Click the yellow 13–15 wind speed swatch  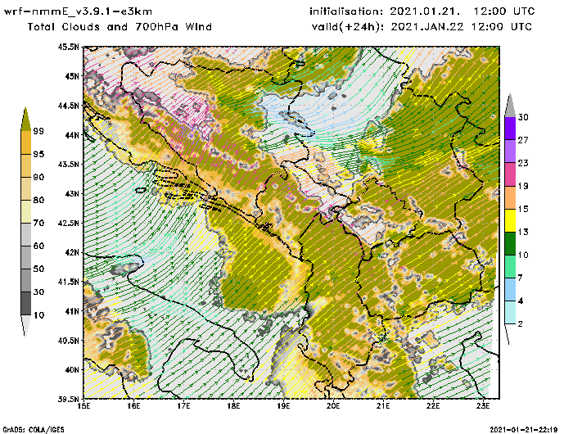click(x=510, y=220)
